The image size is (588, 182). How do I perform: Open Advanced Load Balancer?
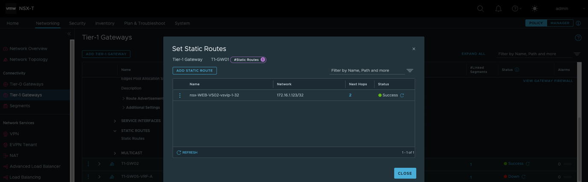tap(35, 167)
